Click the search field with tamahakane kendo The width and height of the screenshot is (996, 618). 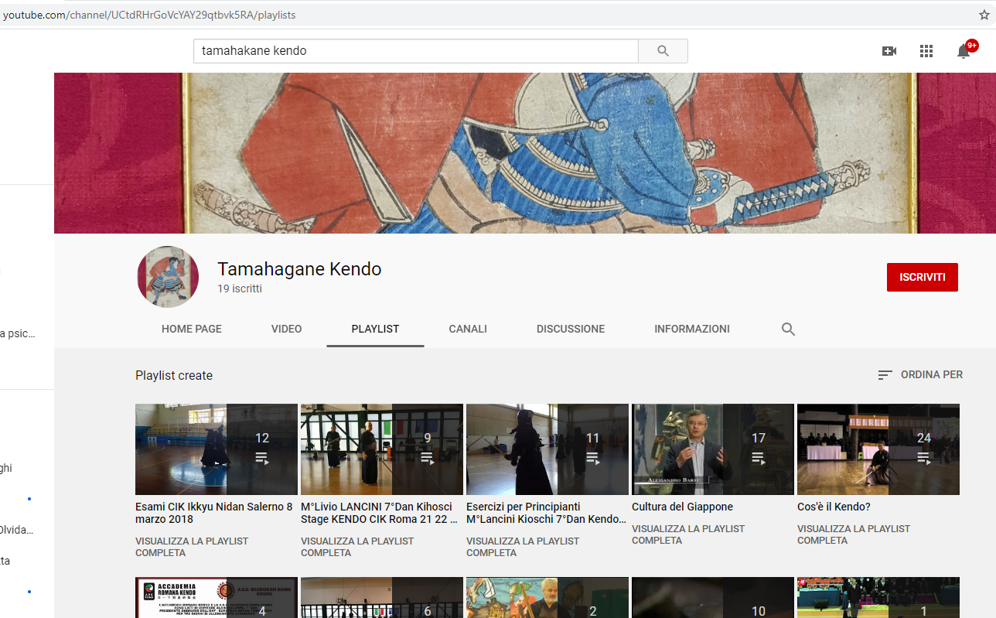point(415,51)
